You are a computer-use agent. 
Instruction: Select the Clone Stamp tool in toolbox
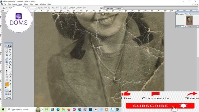[7, 62]
